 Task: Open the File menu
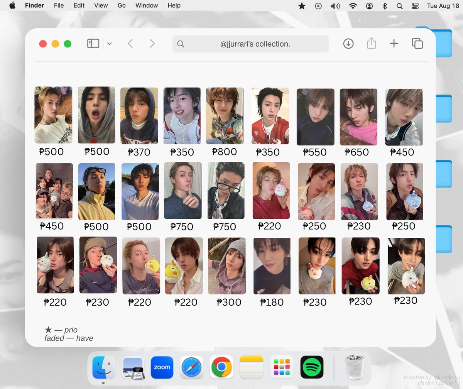59,5
